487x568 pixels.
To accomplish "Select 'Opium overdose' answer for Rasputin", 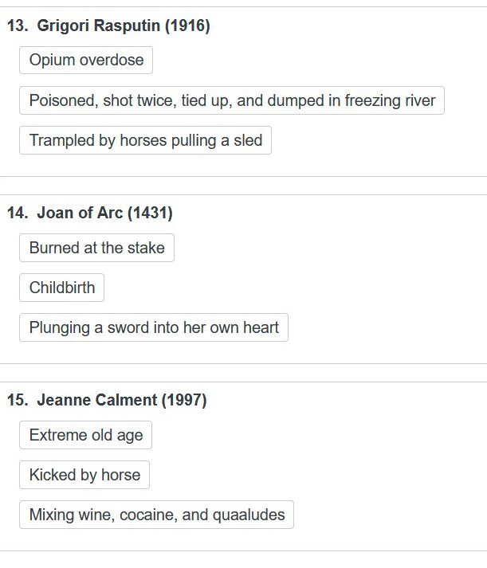I will point(86,60).
